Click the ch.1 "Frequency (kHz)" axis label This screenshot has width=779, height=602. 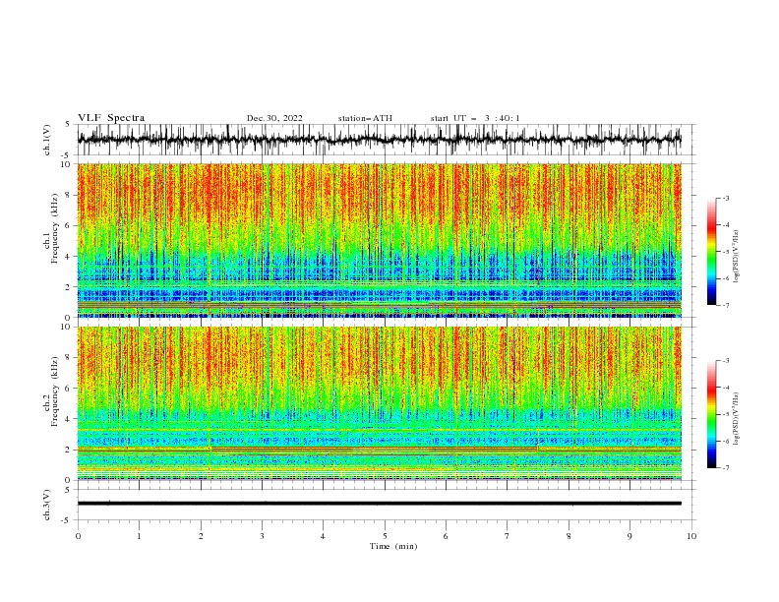point(55,229)
